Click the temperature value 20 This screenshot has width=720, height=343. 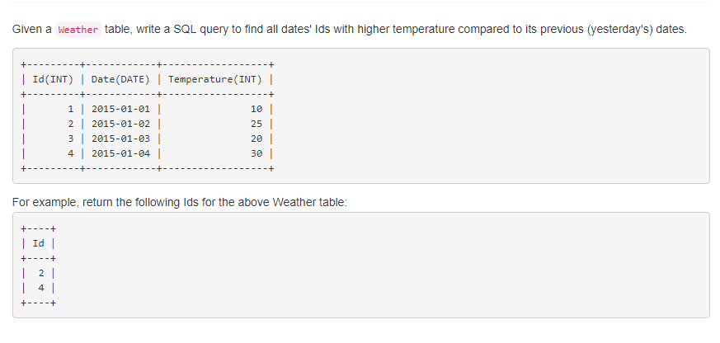pos(256,139)
